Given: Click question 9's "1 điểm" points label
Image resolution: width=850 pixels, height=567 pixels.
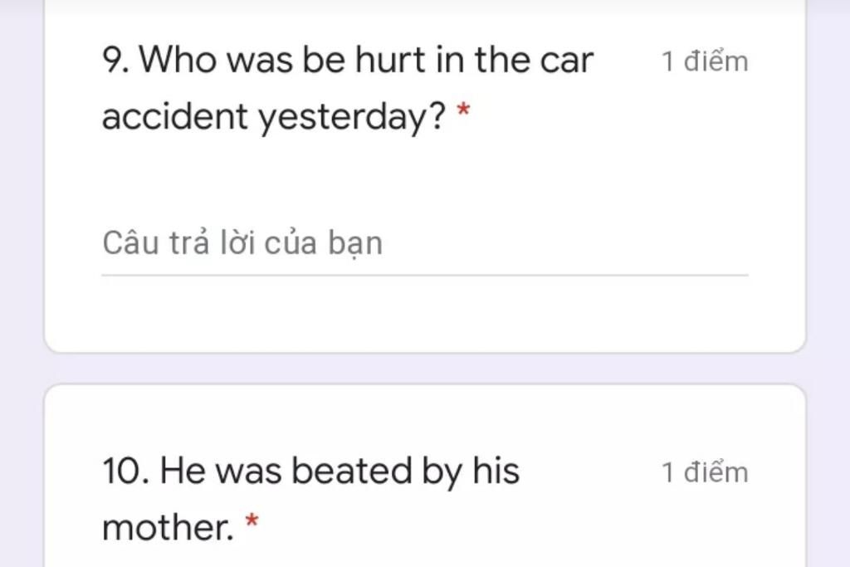Looking at the screenshot, I should pos(705,61).
